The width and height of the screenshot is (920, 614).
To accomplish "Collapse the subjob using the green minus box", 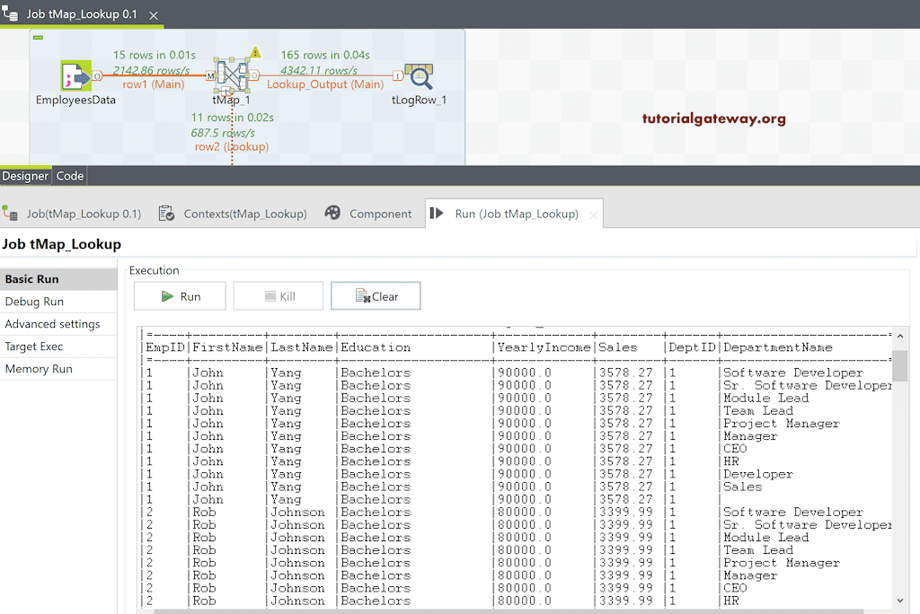I will tap(38, 37).
